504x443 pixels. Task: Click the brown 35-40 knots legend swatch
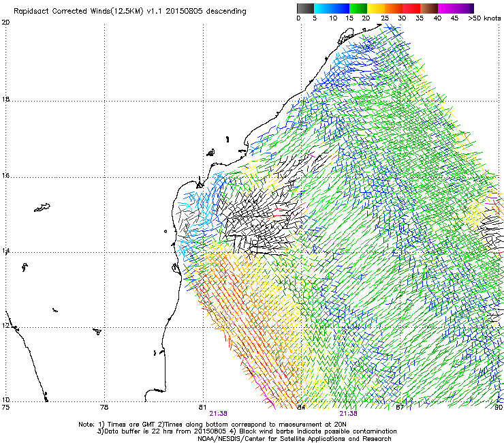click(x=429, y=8)
